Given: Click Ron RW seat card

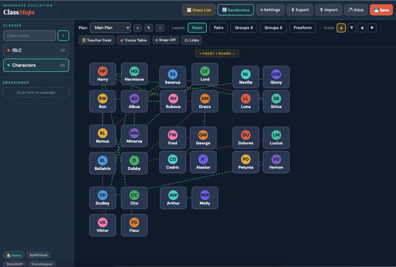Looking at the screenshot, I should [x=102, y=101].
